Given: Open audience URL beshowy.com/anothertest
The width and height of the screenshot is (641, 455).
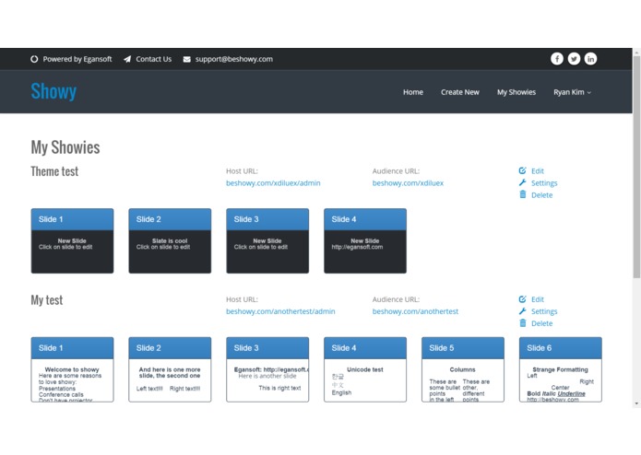Looking at the screenshot, I should [x=415, y=311].
